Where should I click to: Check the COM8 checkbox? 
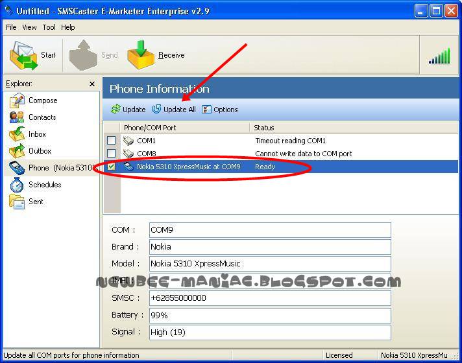coord(111,154)
